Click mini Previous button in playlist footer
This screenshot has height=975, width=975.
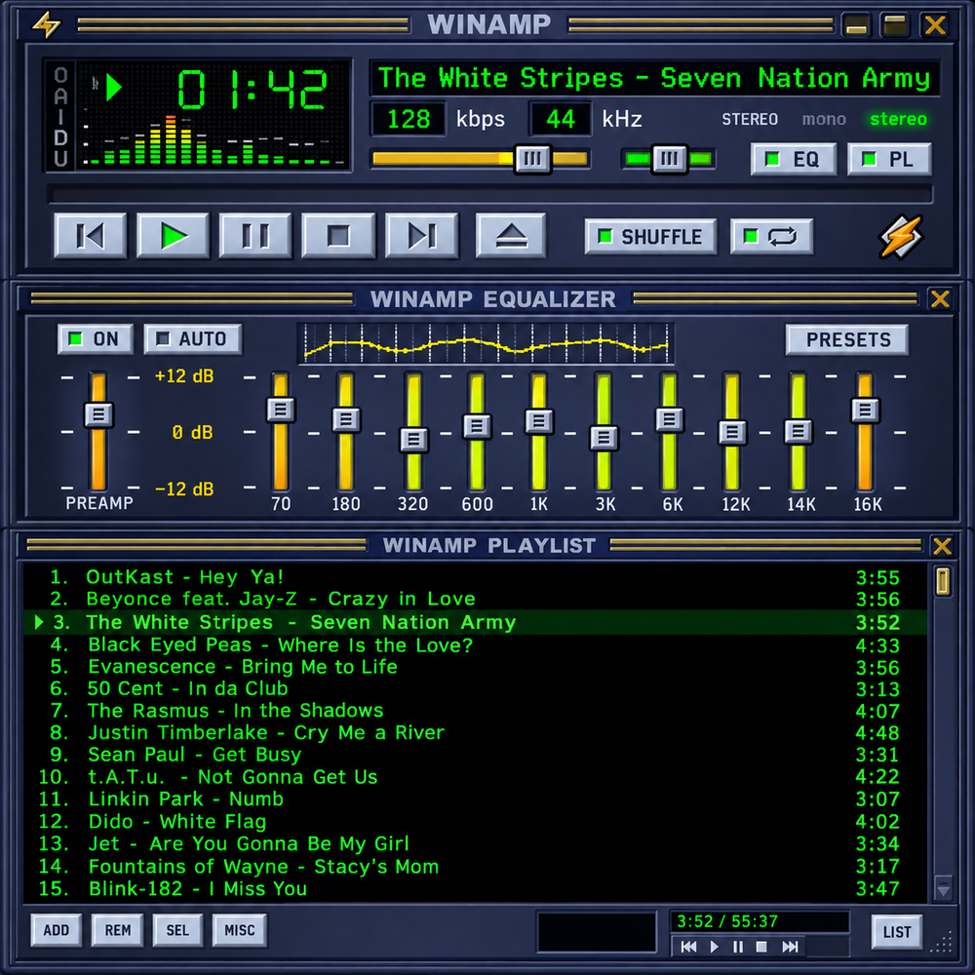pyautogui.click(x=688, y=947)
